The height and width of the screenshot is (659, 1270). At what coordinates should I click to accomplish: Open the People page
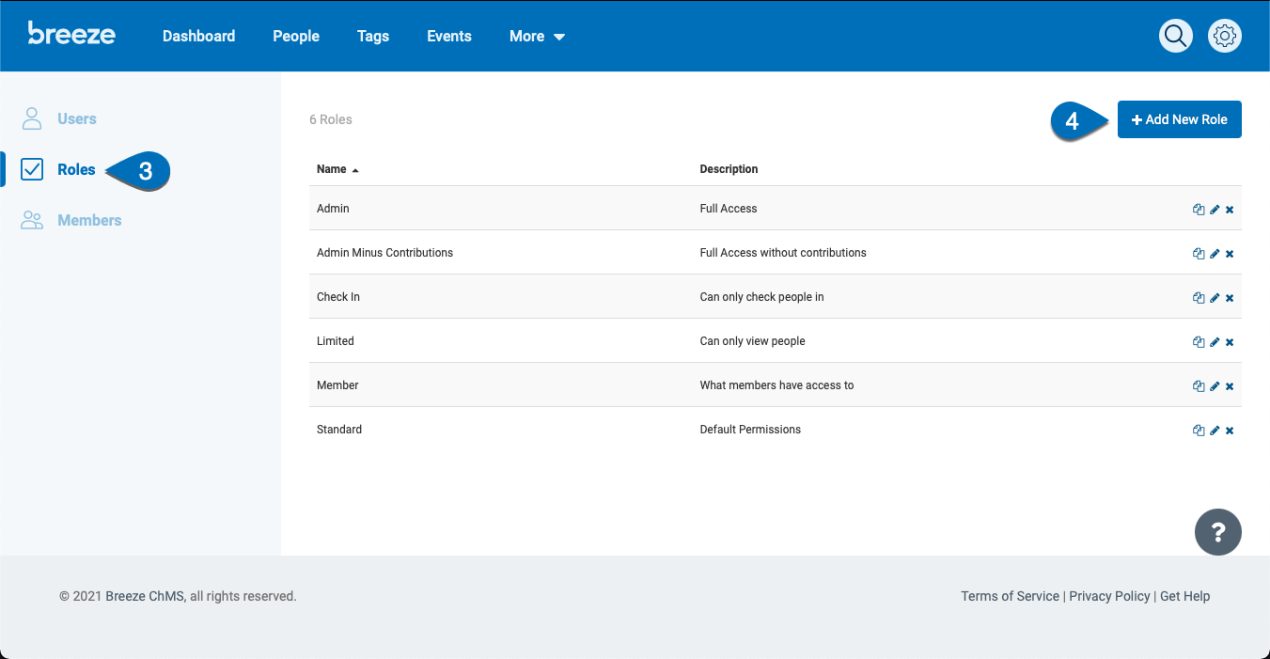tap(296, 36)
